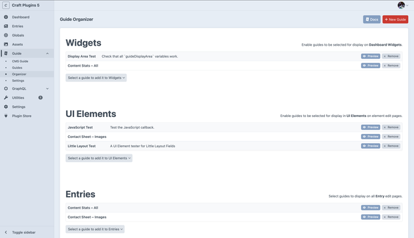Remove Little Layout Test from UI Elements
This screenshot has height=238, width=414.
coord(391,146)
